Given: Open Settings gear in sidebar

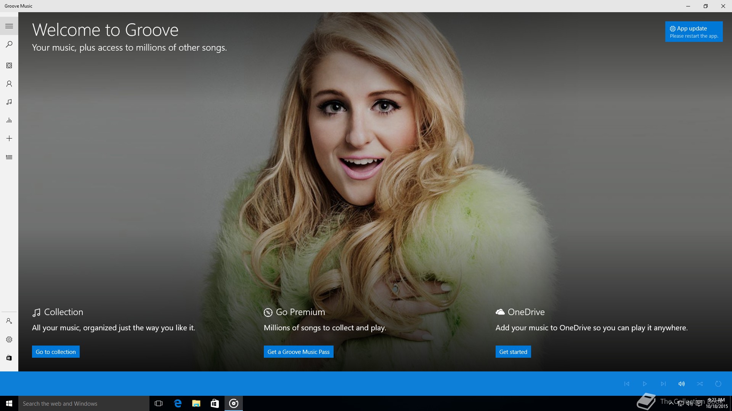Looking at the screenshot, I should (x=9, y=339).
